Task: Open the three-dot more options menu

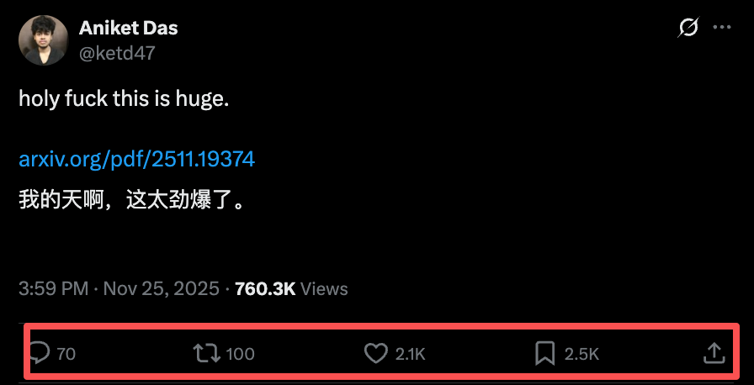Action: (722, 28)
